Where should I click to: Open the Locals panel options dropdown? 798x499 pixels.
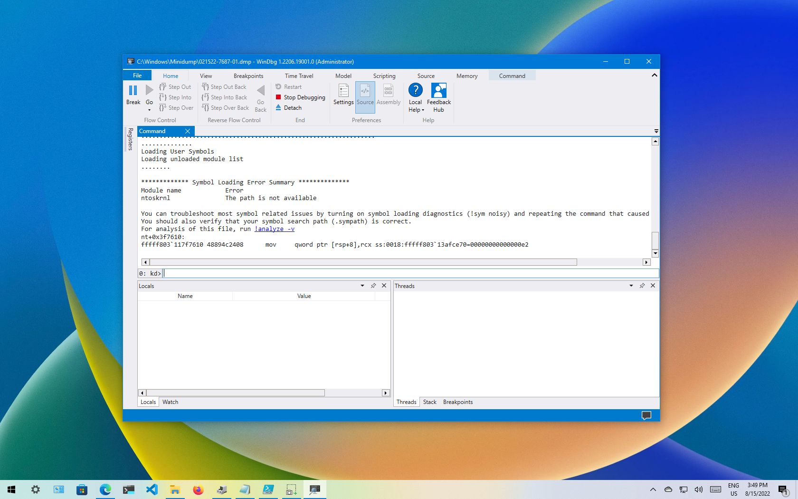coord(362,286)
